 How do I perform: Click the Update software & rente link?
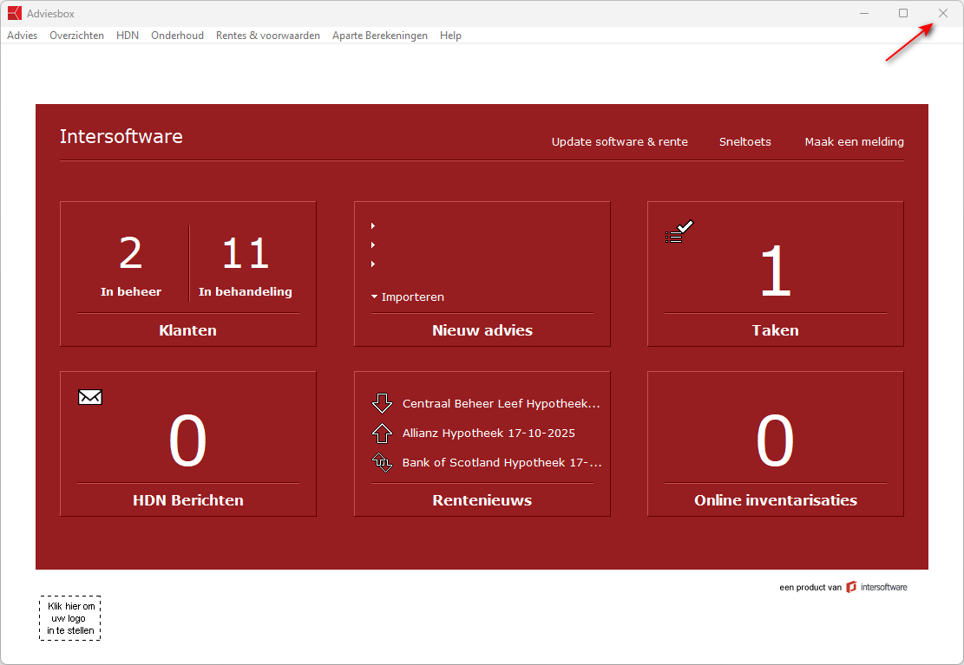click(620, 142)
